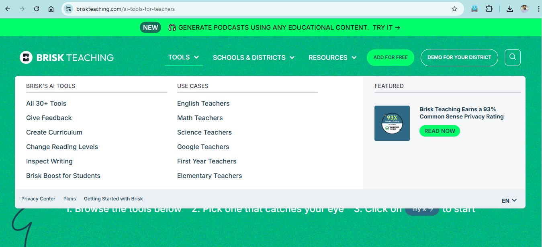Click Brisk Teaching Earns a 93% headline
The height and width of the screenshot is (247, 542).
point(462,113)
